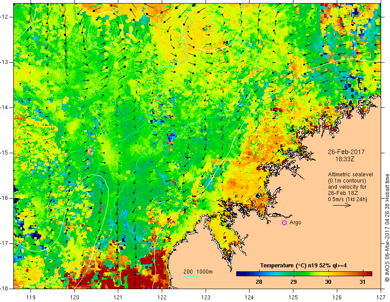Image resolution: width=390 pixels, height=302 pixels.
Task: Click longitude axis label 122
Action: [x=162, y=297]
